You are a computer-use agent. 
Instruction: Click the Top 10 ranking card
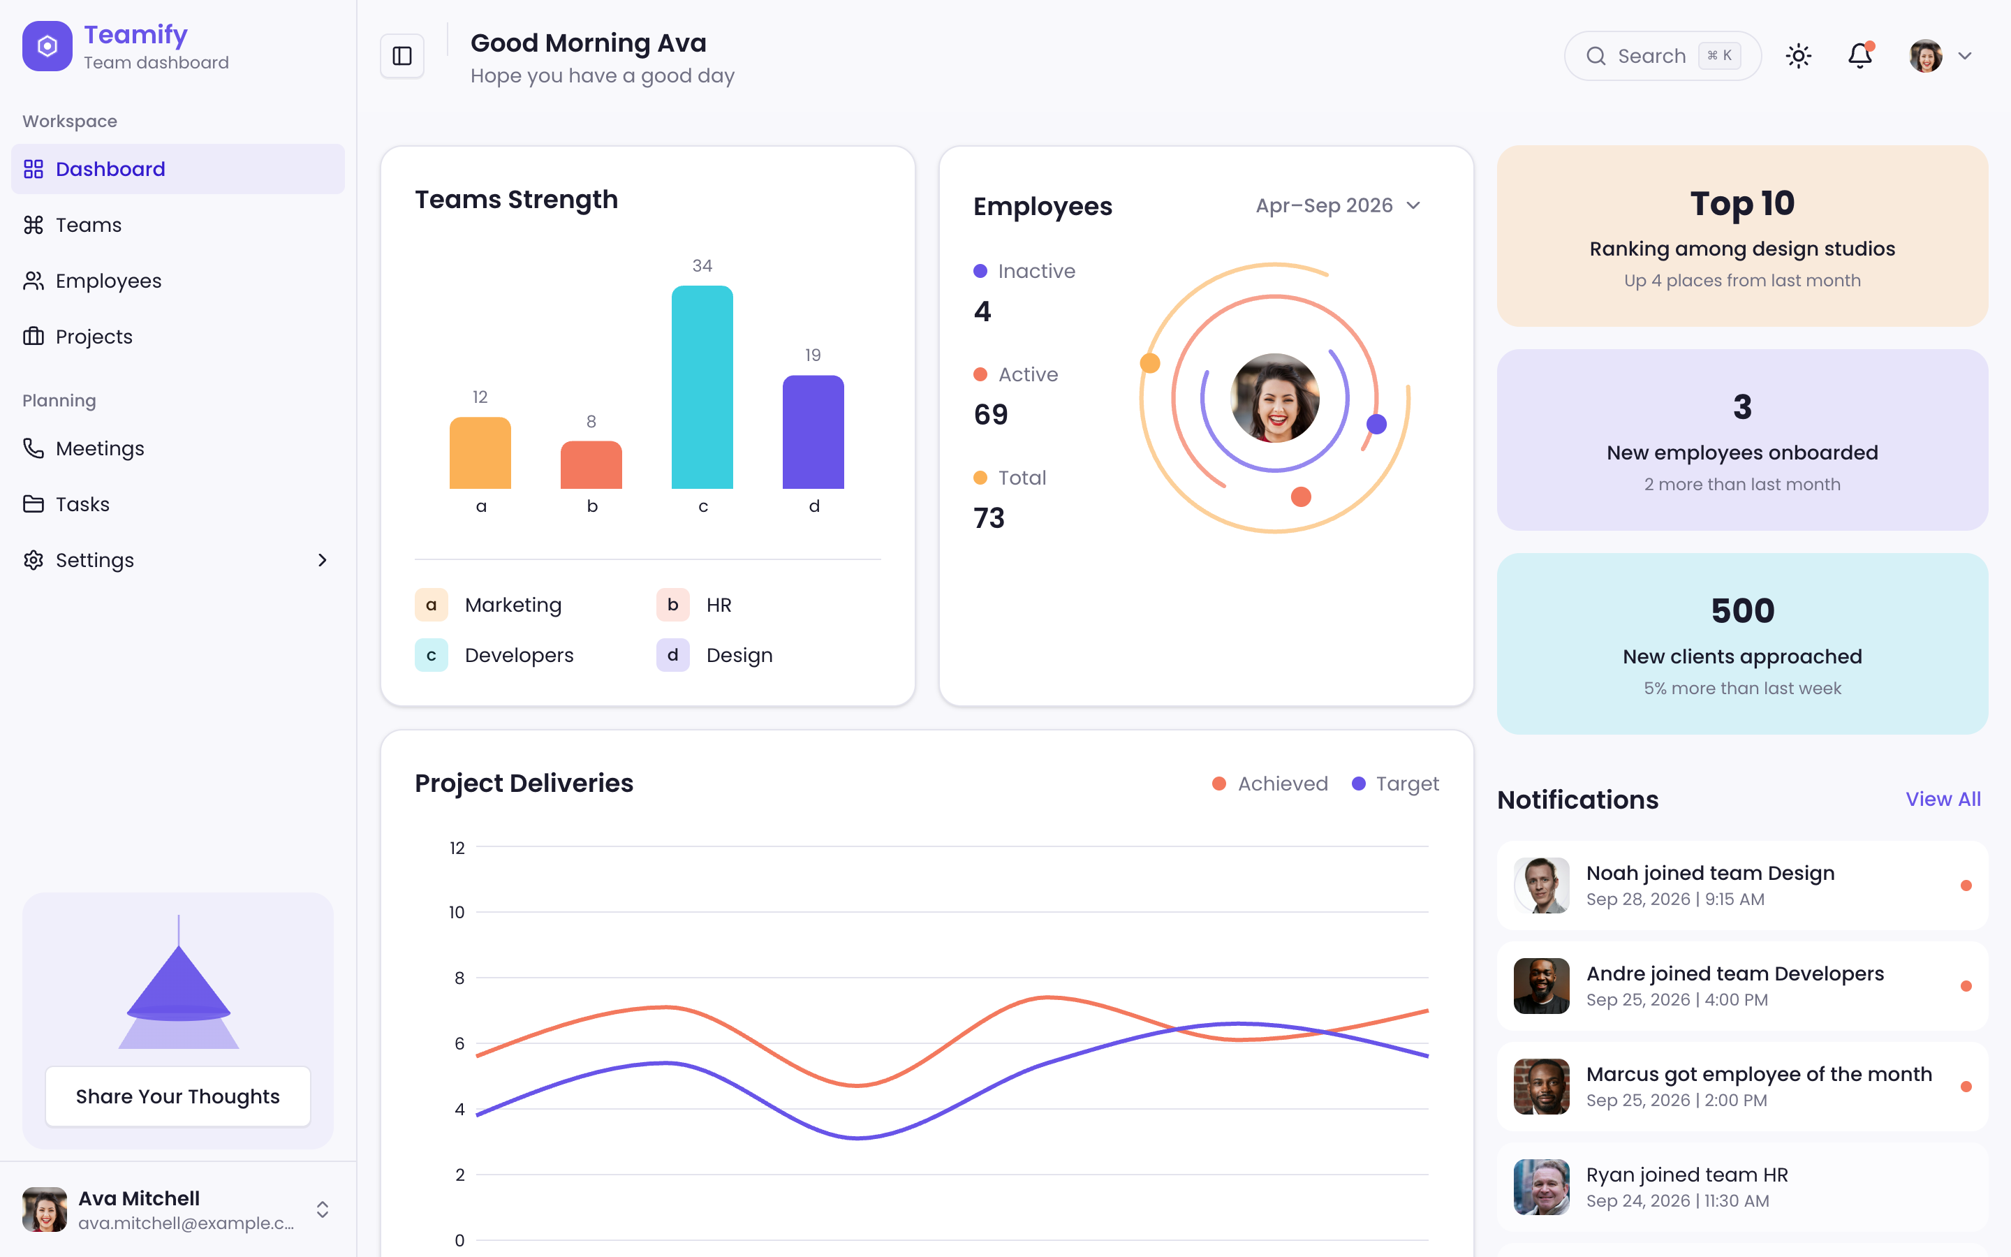point(1743,236)
